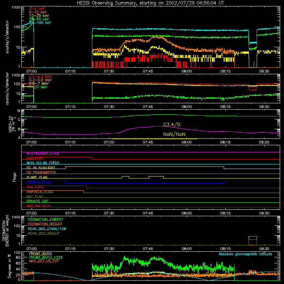Select the green "25-50 keV" legend label

(39, 19)
